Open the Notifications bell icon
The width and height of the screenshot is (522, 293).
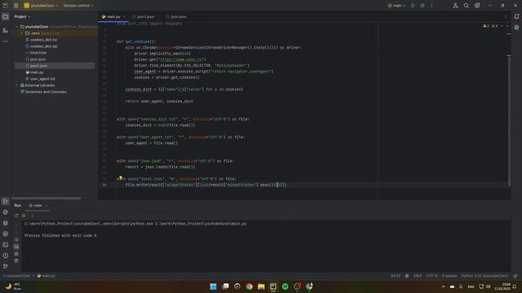point(516,16)
